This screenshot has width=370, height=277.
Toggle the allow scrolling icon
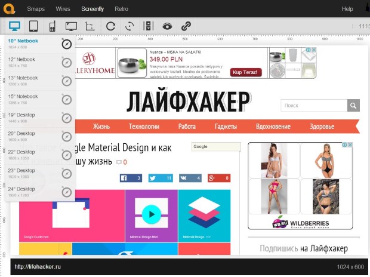point(149,26)
